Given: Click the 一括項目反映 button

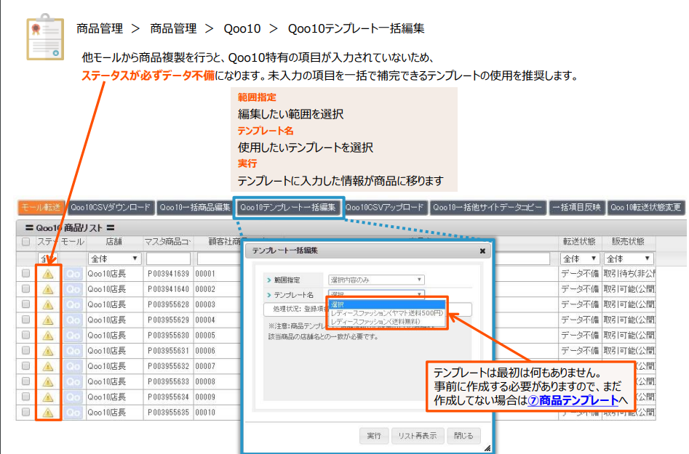Looking at the screenshot, I should [576, 208].
